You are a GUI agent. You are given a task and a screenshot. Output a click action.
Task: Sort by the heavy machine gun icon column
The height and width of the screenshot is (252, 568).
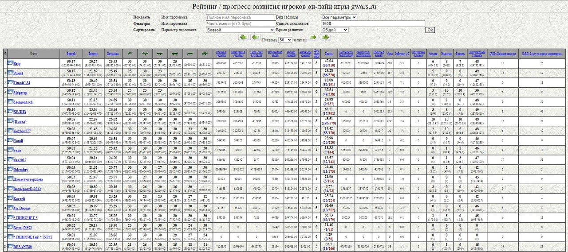pyautogui.click(x=175, y=53)
